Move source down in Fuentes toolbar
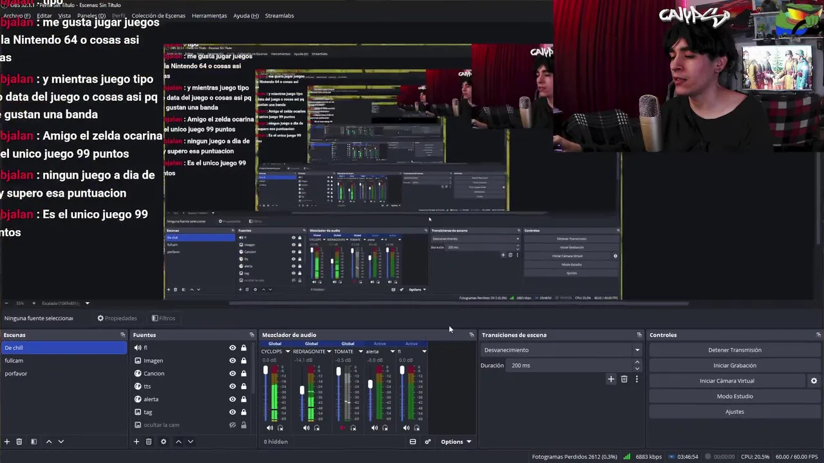 [191, 442]
